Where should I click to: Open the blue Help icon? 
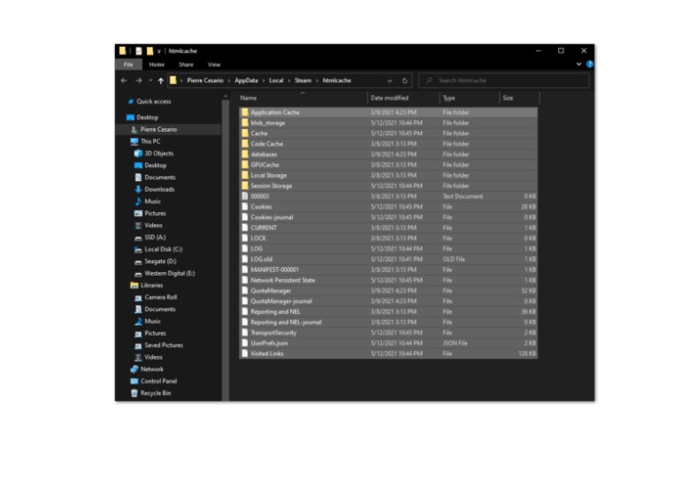(x=589, y=65)
